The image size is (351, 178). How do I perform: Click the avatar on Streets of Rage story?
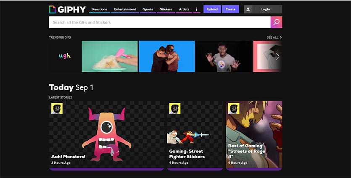click(233, 109)
